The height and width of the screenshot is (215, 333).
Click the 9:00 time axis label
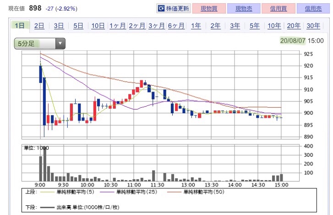[40, 185]
